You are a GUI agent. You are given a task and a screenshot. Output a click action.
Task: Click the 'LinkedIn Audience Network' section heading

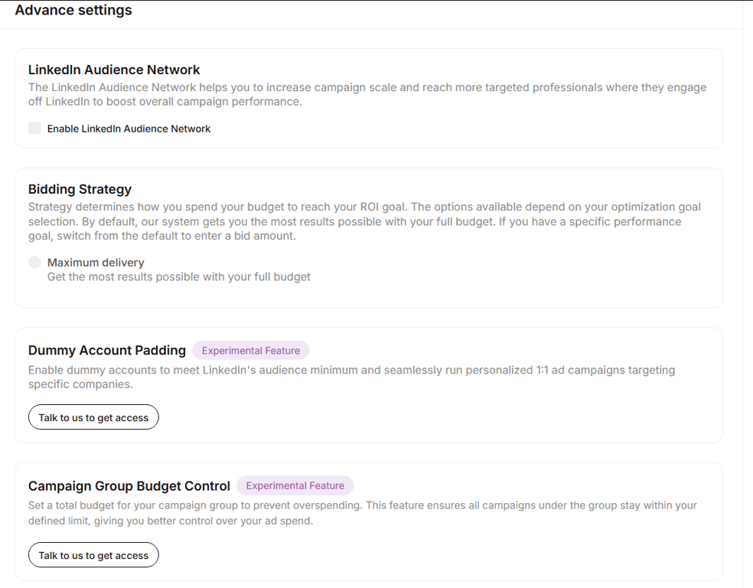(114, 70)
